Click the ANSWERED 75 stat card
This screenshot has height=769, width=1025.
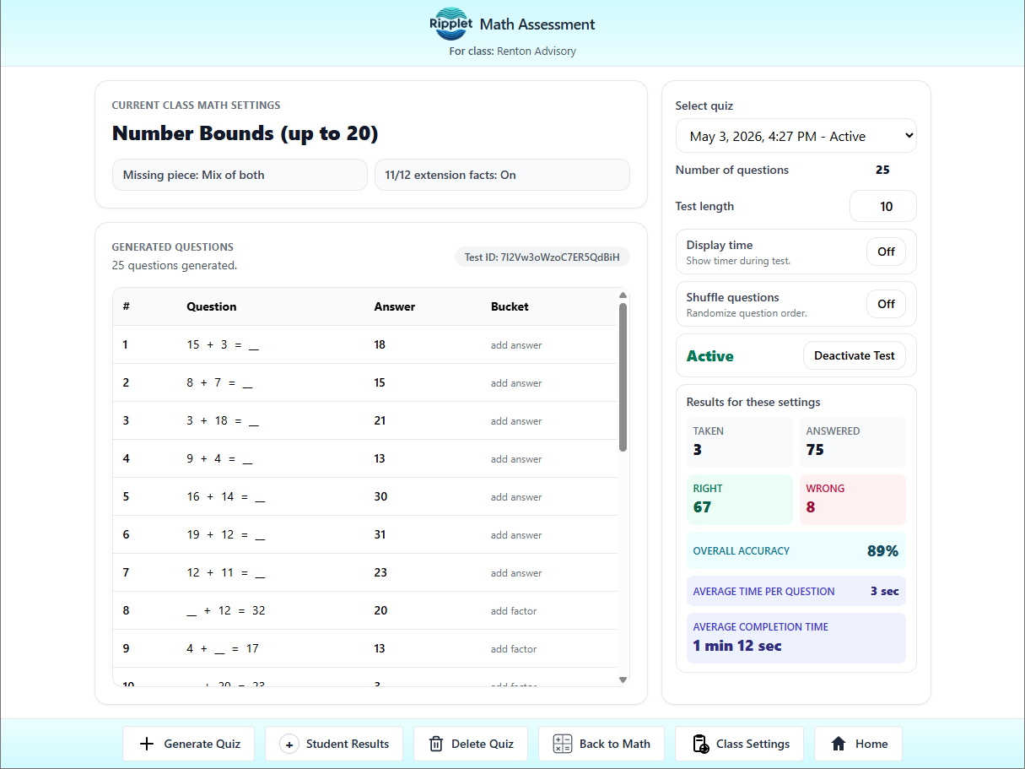tap(852, 442)
